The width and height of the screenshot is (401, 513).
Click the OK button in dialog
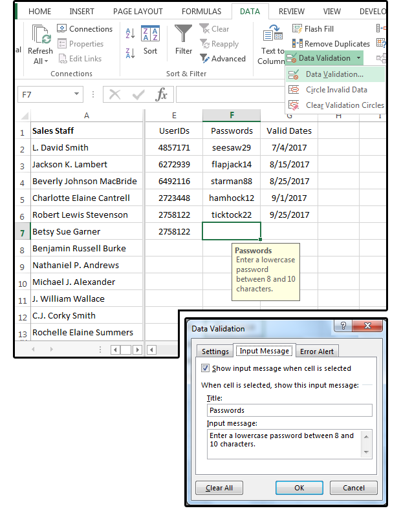tap(299, 488)
